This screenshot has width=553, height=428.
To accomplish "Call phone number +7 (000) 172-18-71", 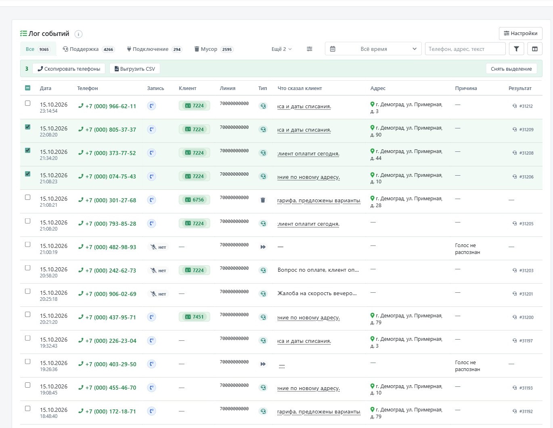I will coord(107,411).
